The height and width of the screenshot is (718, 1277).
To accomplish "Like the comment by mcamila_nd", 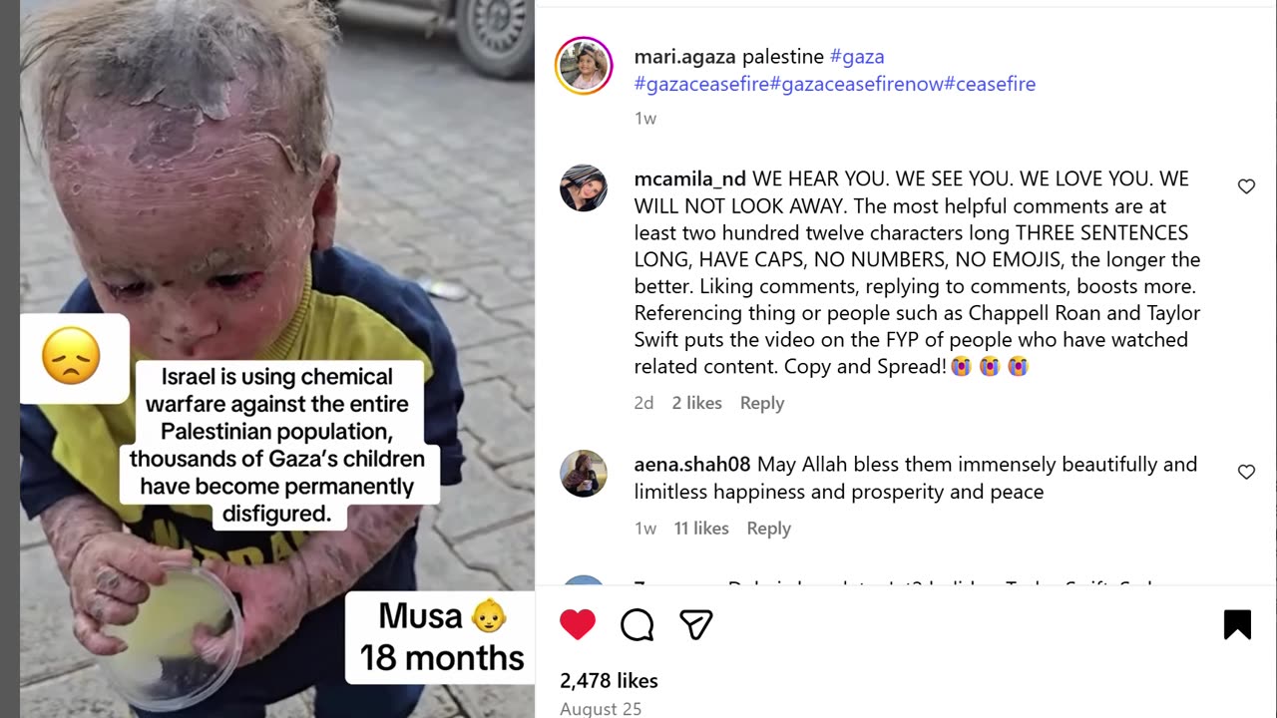I will click(1246, 186).
